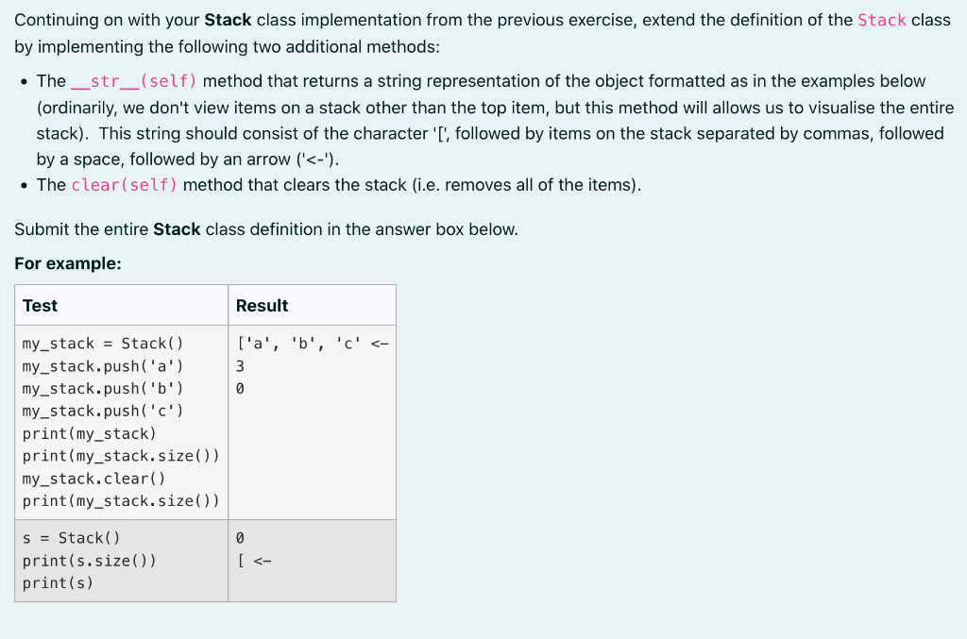The height and width of the screenshot is (639, 967).
Task: Click the line my_stack.push('a')
Action: point(103,366)
